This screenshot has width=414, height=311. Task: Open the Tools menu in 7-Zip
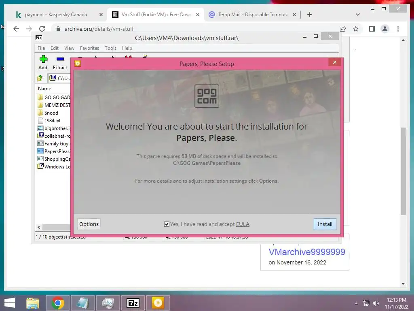click(110, 48)
